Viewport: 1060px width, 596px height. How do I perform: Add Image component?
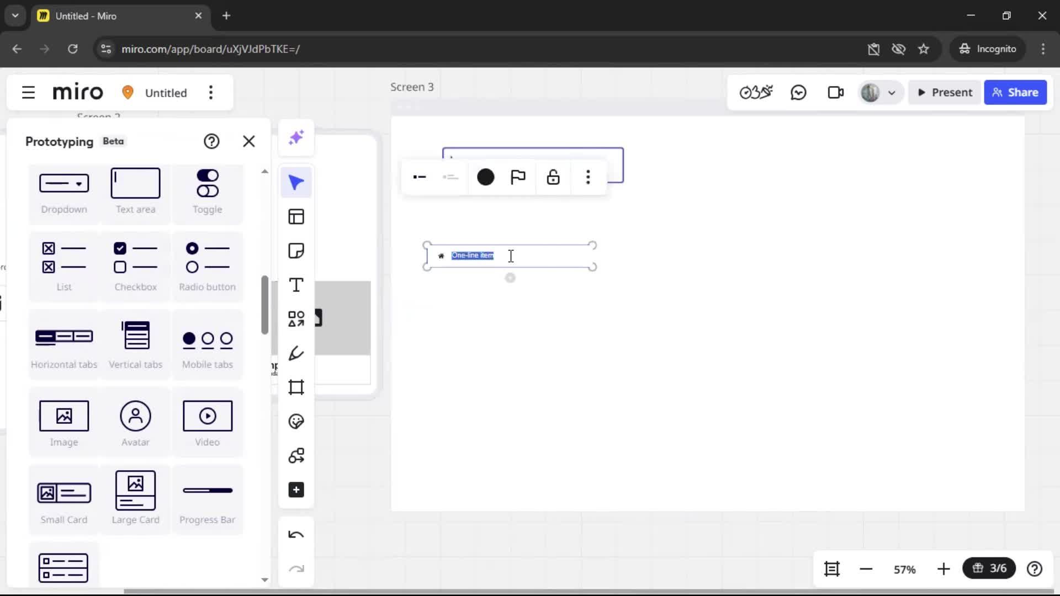tap(64, 423)
